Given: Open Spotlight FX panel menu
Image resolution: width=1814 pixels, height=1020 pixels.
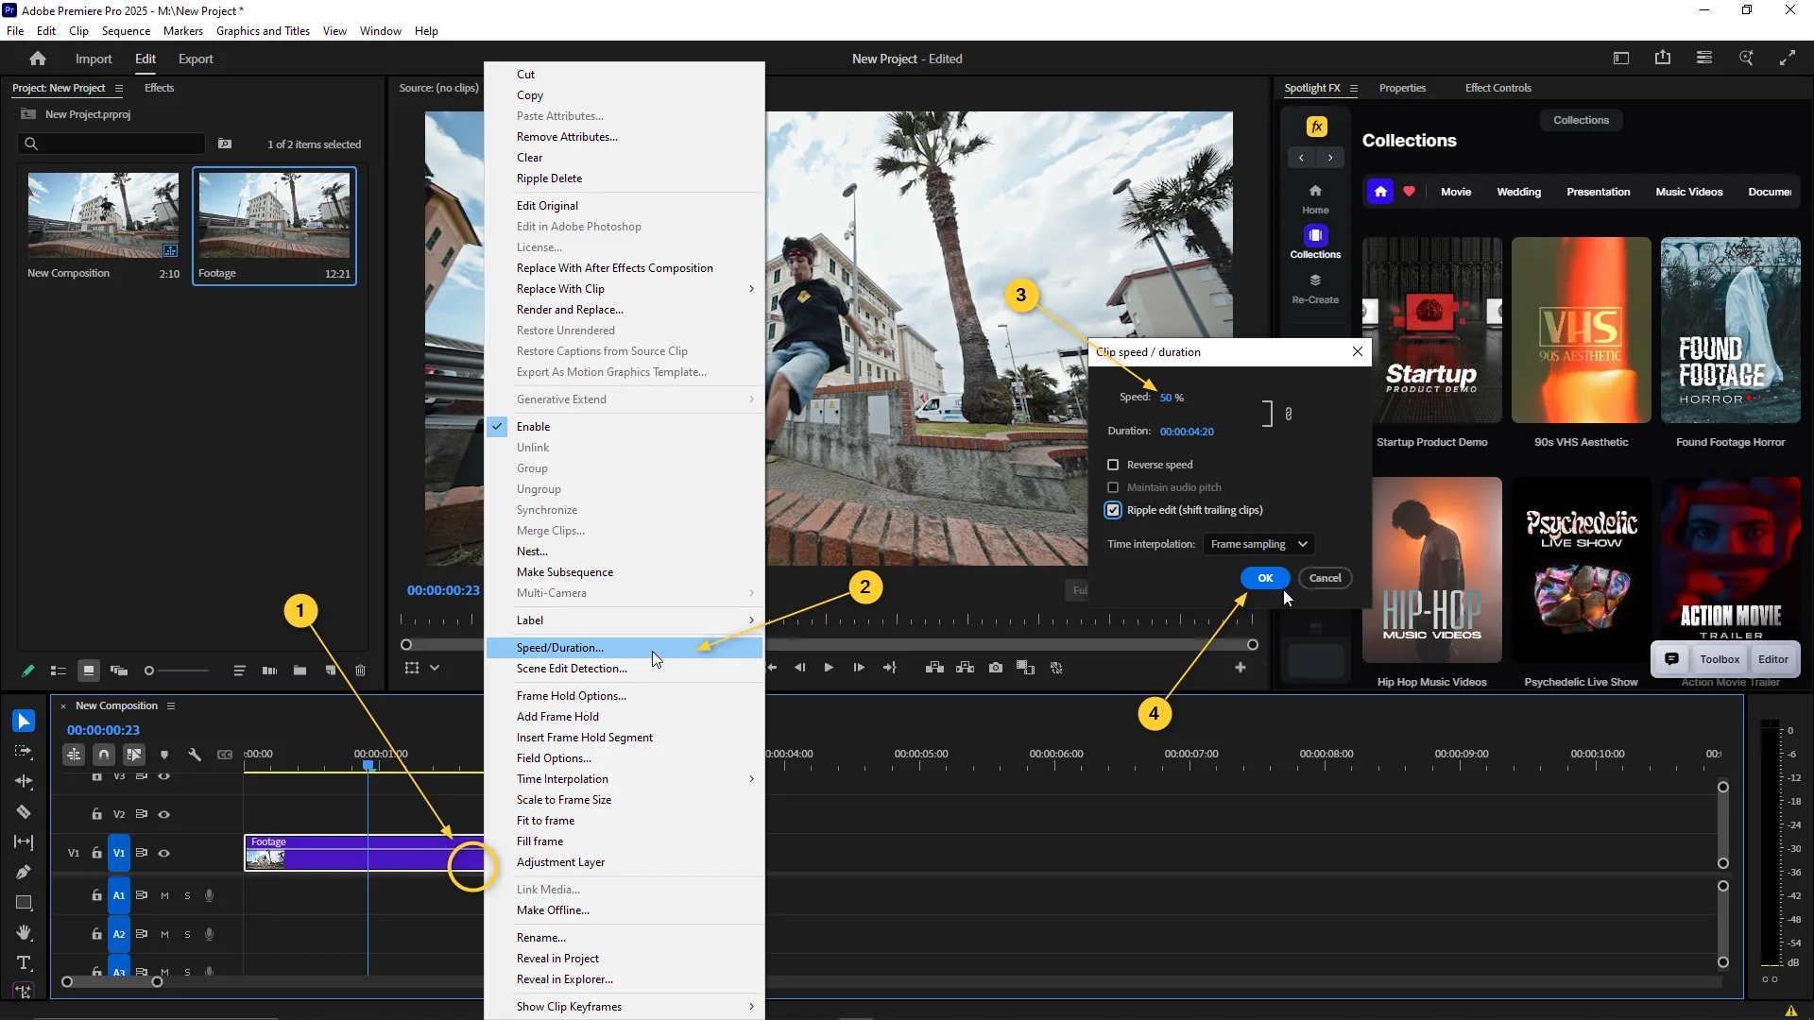Looking at the screenshot, I should (x=1353, y=88).
